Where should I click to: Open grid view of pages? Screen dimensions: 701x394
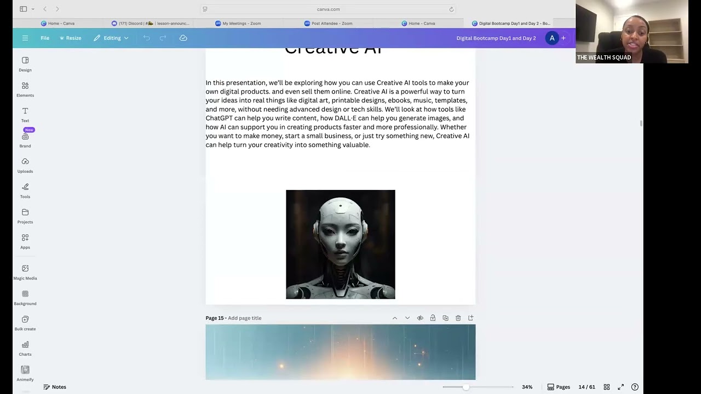click(x=607, y=387)
